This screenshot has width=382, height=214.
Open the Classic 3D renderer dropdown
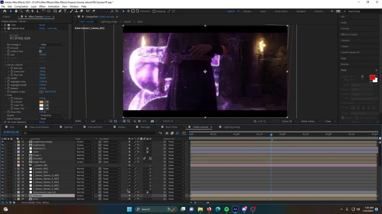289,121
